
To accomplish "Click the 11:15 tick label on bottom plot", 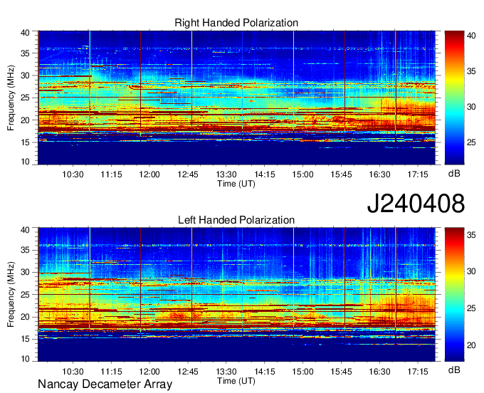I will [111, 372].
